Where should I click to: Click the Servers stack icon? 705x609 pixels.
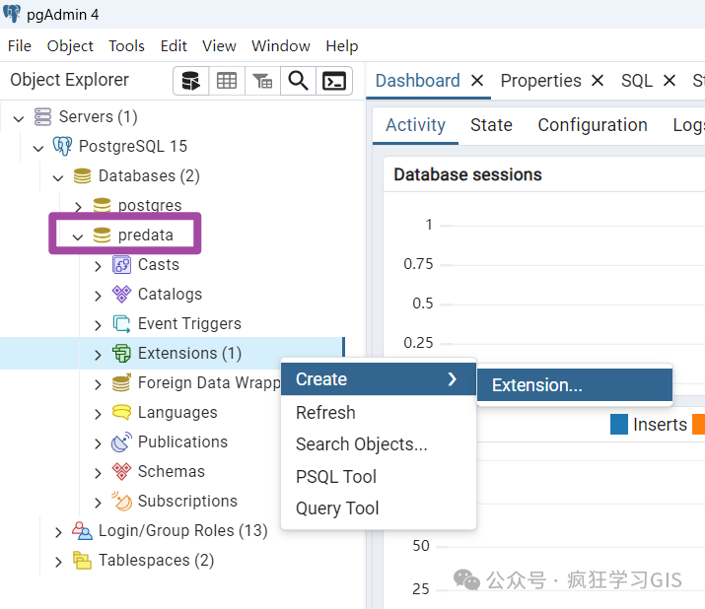42,117
